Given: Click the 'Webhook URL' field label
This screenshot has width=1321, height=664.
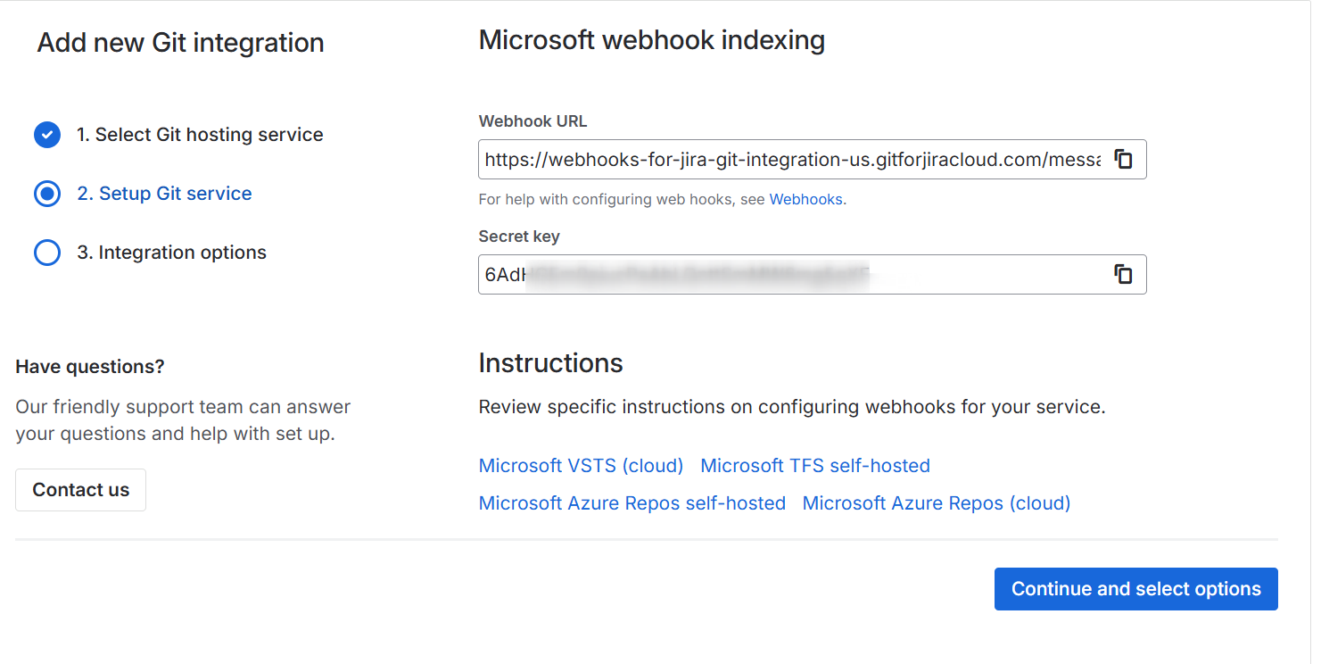Looking at the screenshot, I should click(533, 121).
